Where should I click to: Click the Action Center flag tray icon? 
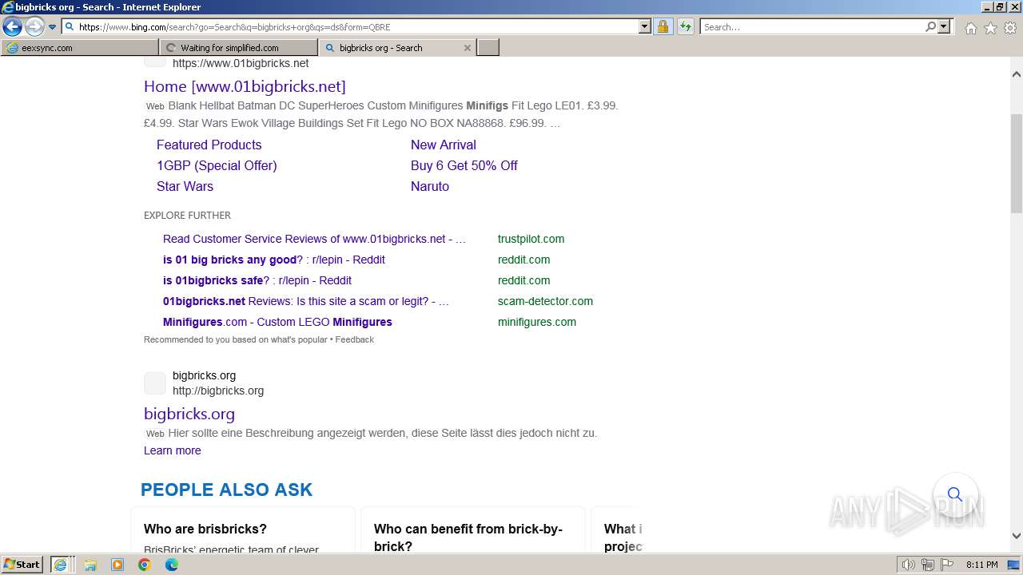click(x=947, y=565)
